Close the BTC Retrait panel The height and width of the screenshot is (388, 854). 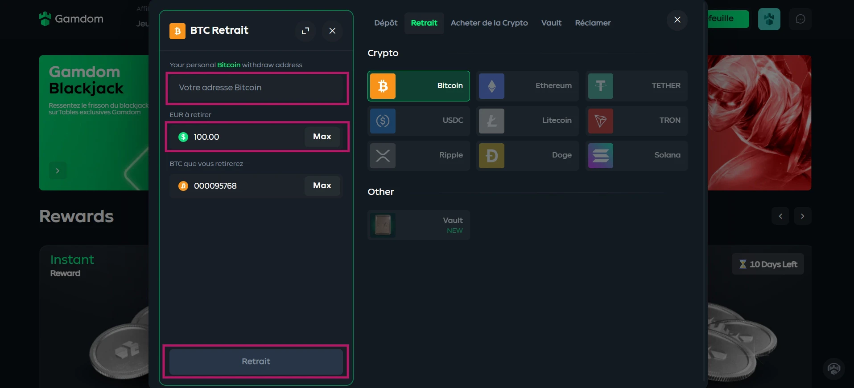(332, 31)
